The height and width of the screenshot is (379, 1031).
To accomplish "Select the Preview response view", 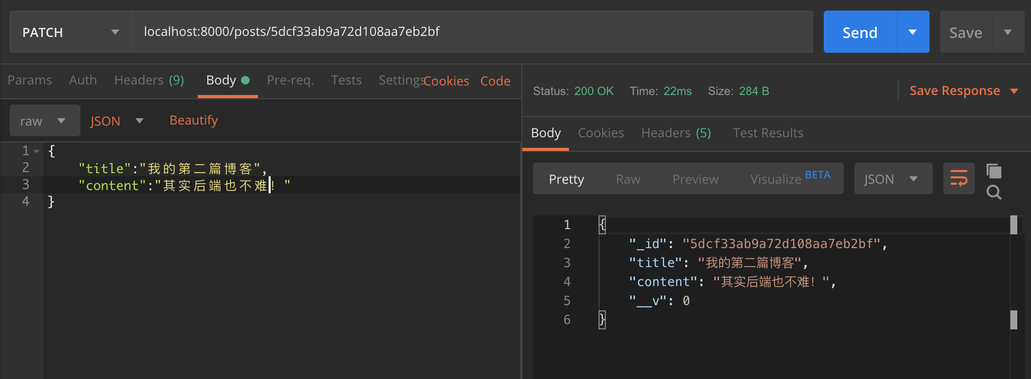I will pos(695,179).
